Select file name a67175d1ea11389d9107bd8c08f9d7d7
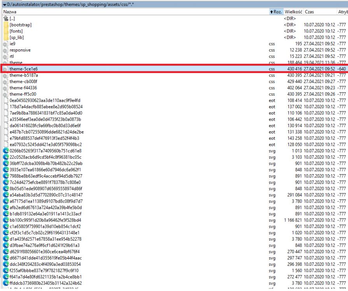 pyautogui.click(x=46, y=201)
